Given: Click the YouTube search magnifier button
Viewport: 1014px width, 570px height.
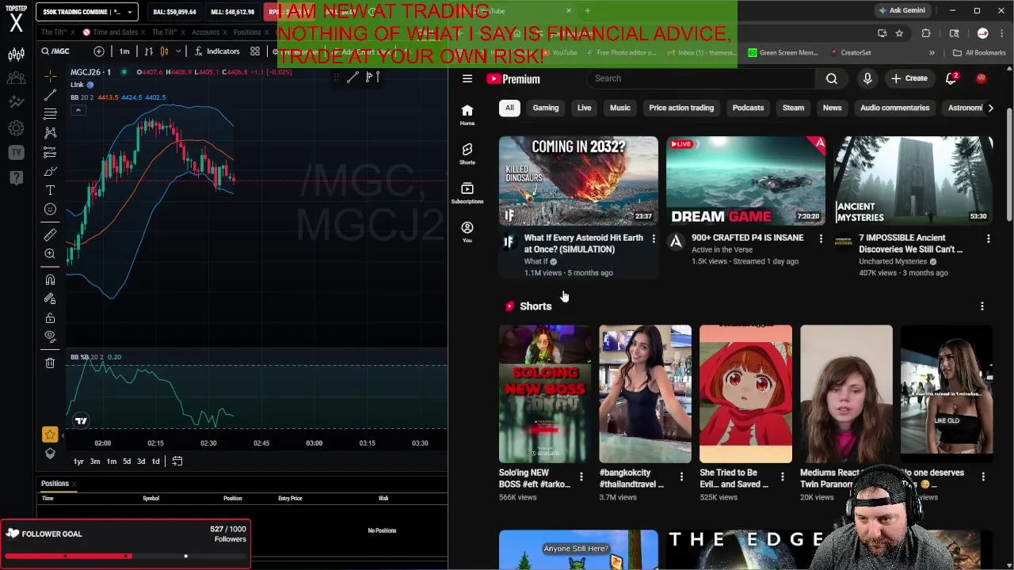Looking at the screenshot, I should tap(831, 78).
